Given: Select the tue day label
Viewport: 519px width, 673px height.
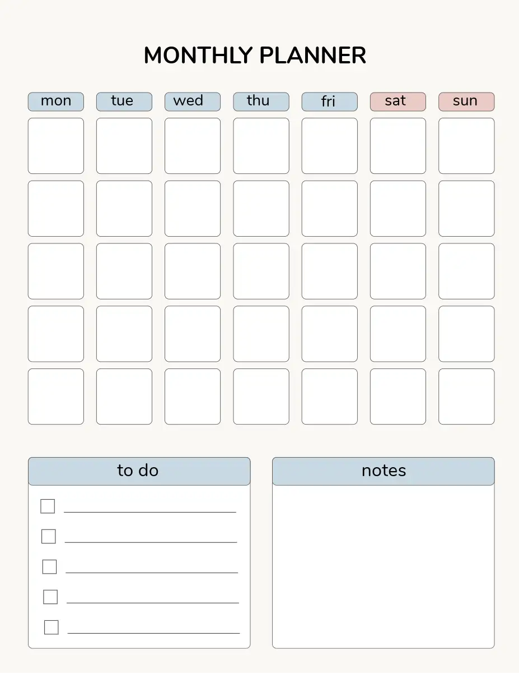Looking at the screenshot, I should pos(124,102).
